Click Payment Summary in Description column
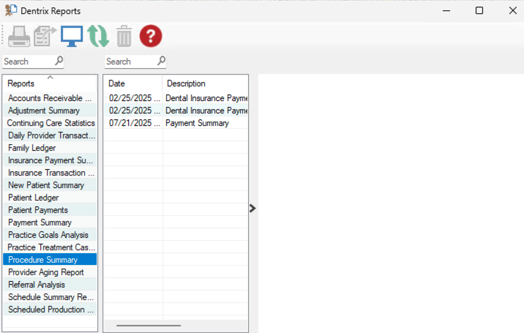The image size is (524, 333). click(197, 123)
